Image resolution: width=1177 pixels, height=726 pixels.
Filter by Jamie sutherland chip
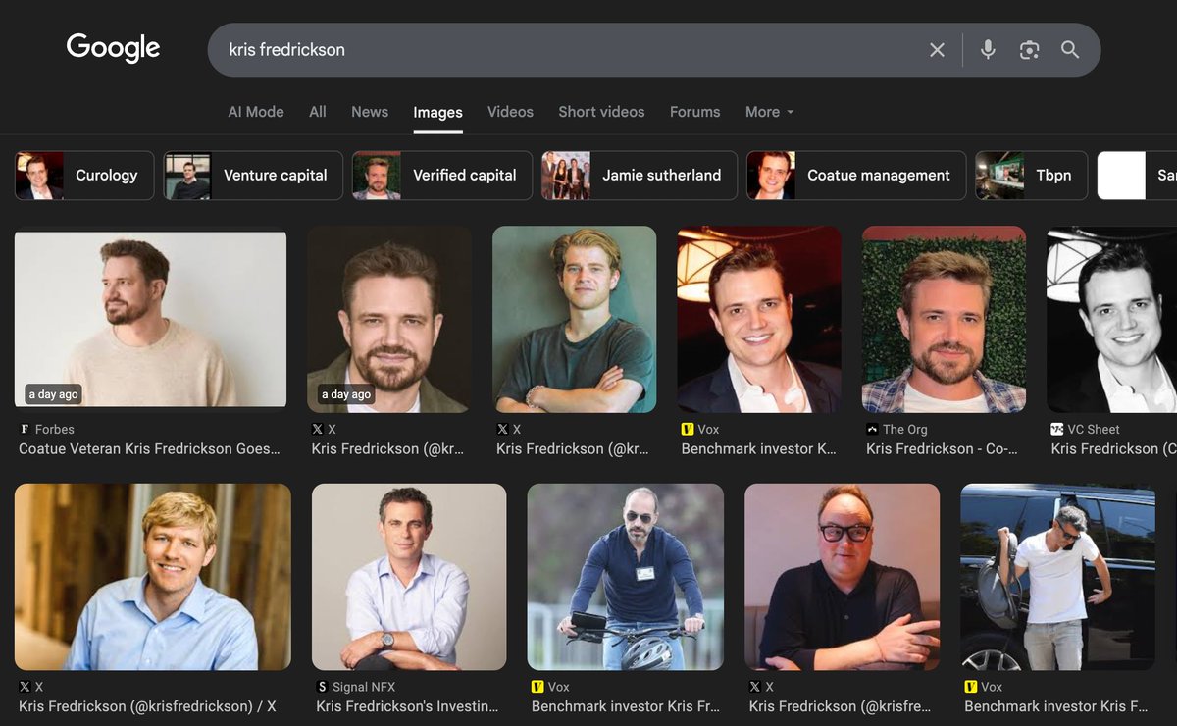point(640,176)
